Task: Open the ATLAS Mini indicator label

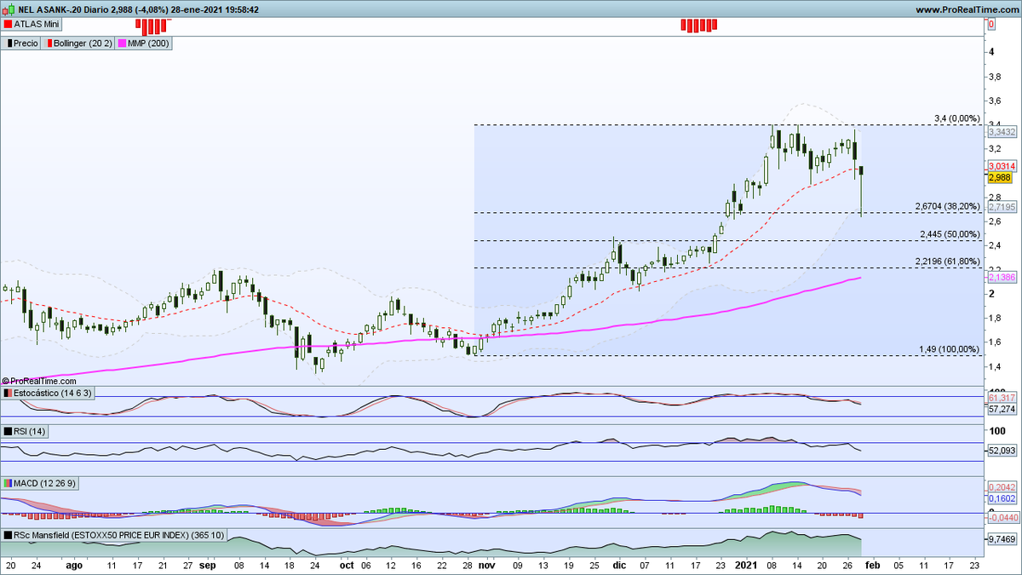Action: (x=33, y=25)
